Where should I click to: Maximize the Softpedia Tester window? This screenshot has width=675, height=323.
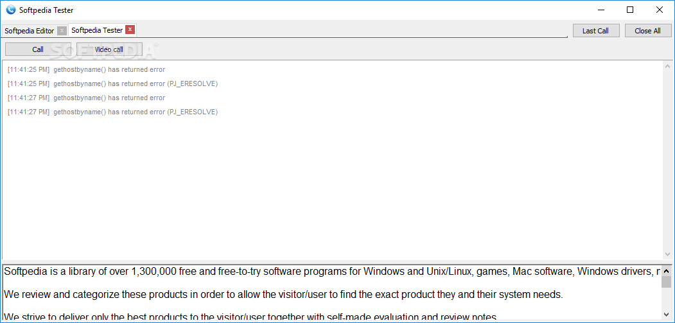(631, 10)
